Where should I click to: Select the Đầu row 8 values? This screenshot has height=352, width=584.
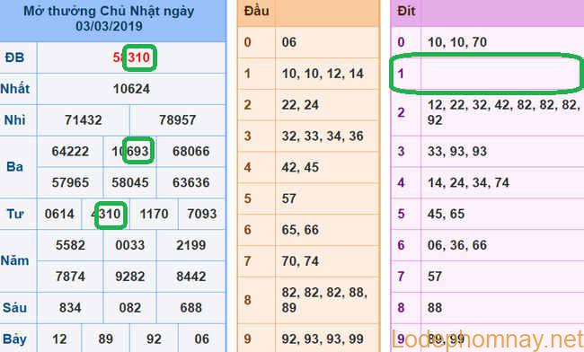pyautogui.click(x=324, y=300)
